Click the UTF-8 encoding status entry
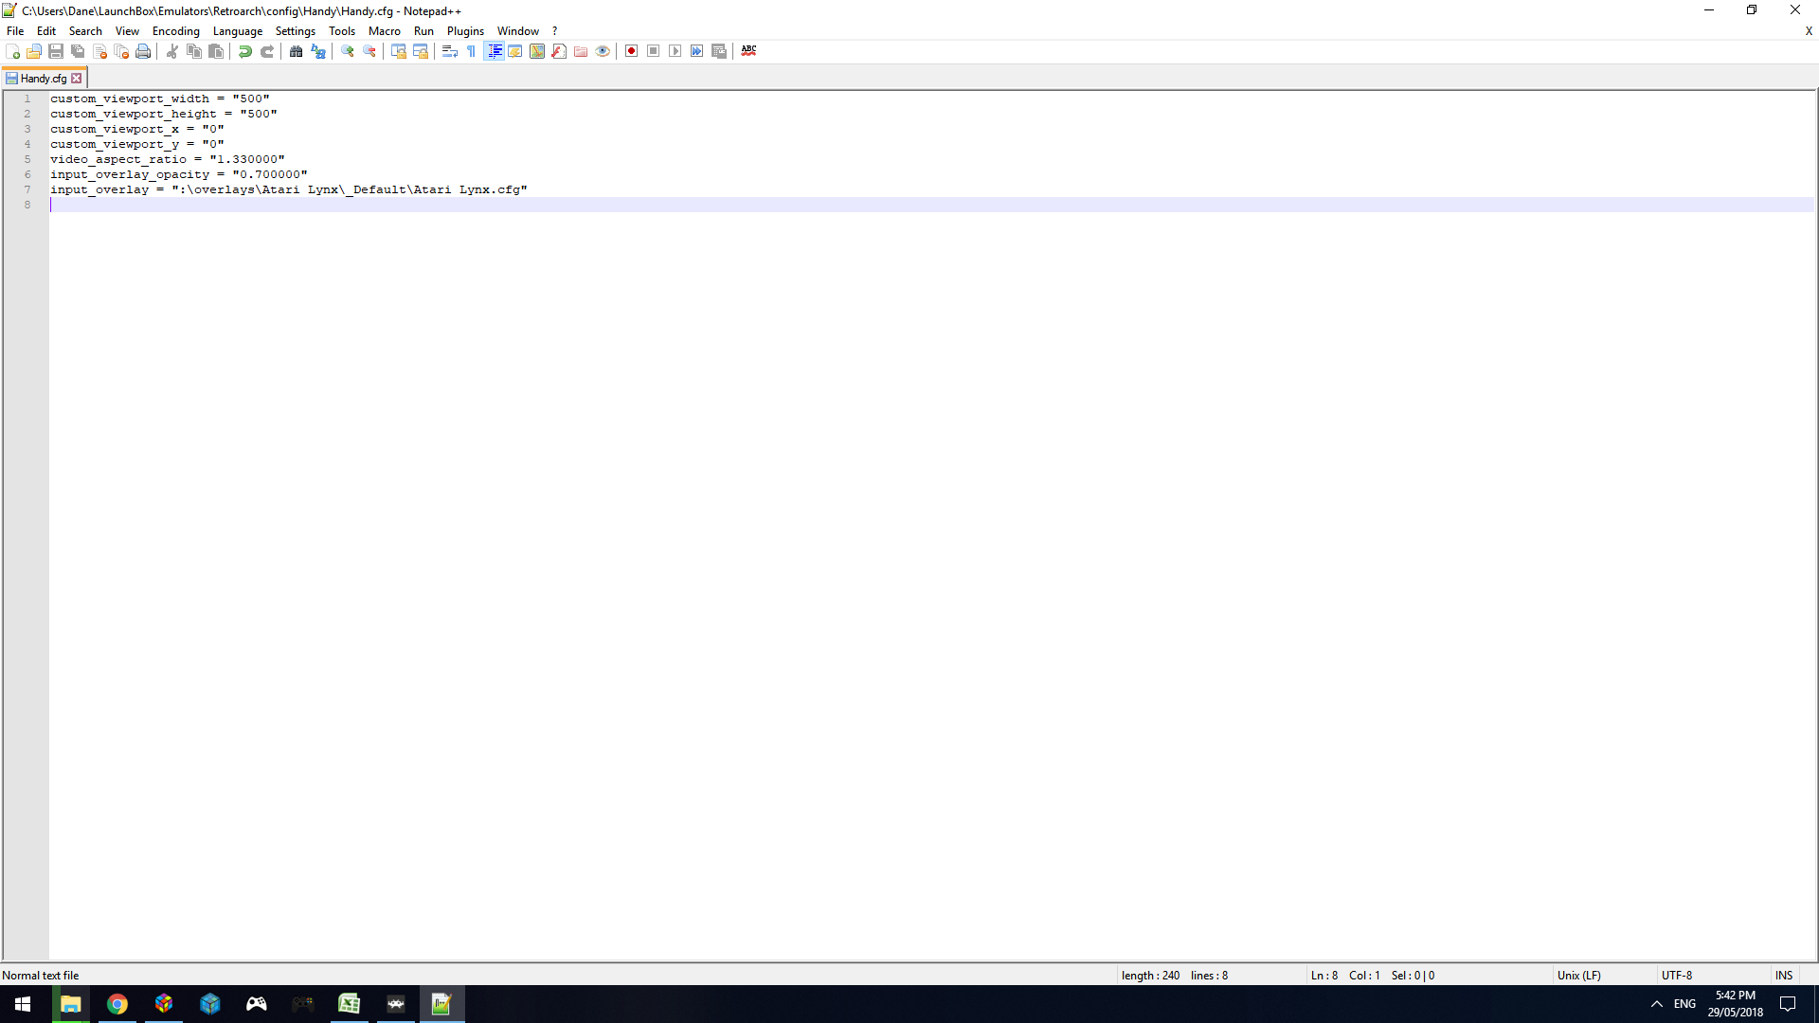Screen dimensions: 1819x1023 pyautogui.click(x=1677, y=976)
